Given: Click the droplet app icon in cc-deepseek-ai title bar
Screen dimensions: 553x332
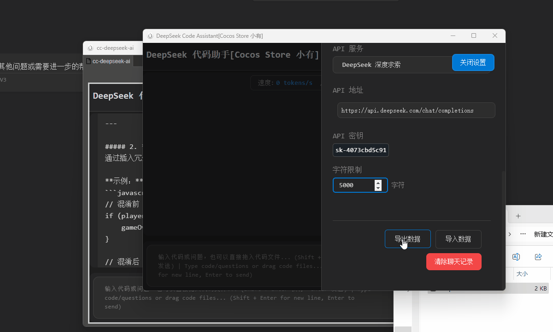Looking at the screenshot, I should (x=90, y=48).
